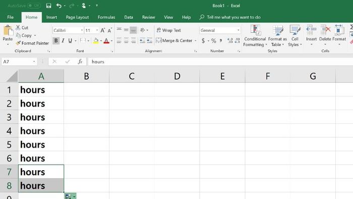
Task: Apply the yellow fill color swatch
Action: 96,40
